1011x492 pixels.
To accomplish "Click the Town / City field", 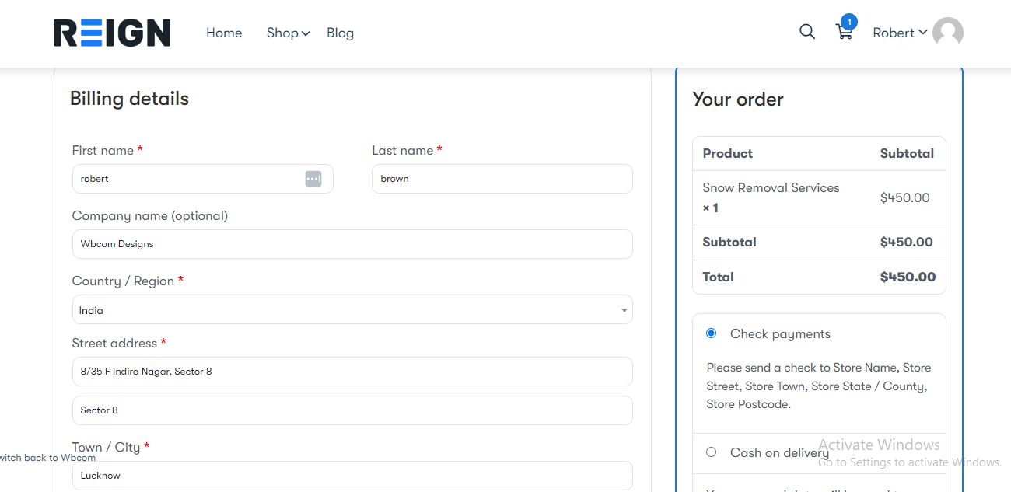I will click(352, 476).
